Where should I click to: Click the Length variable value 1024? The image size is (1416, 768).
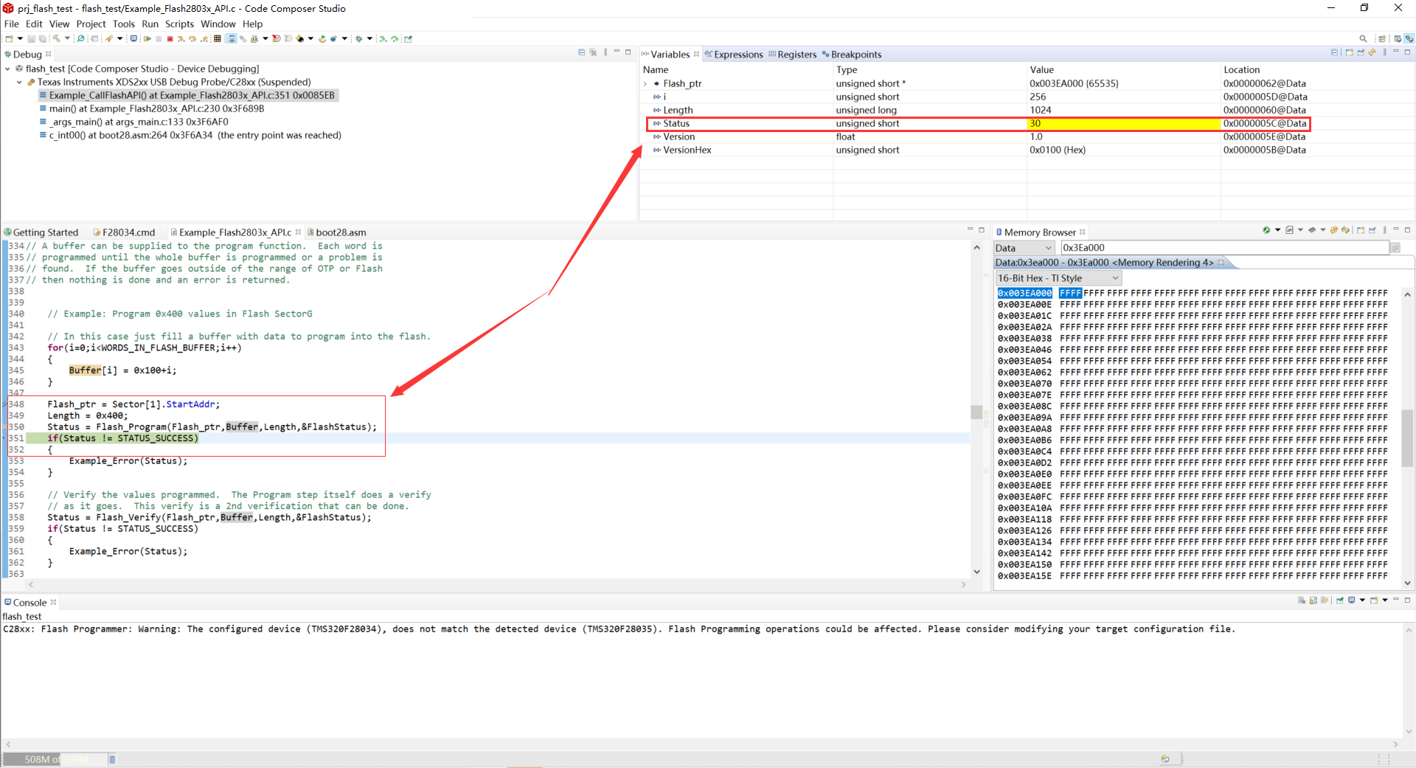(x=1041, y=110)
